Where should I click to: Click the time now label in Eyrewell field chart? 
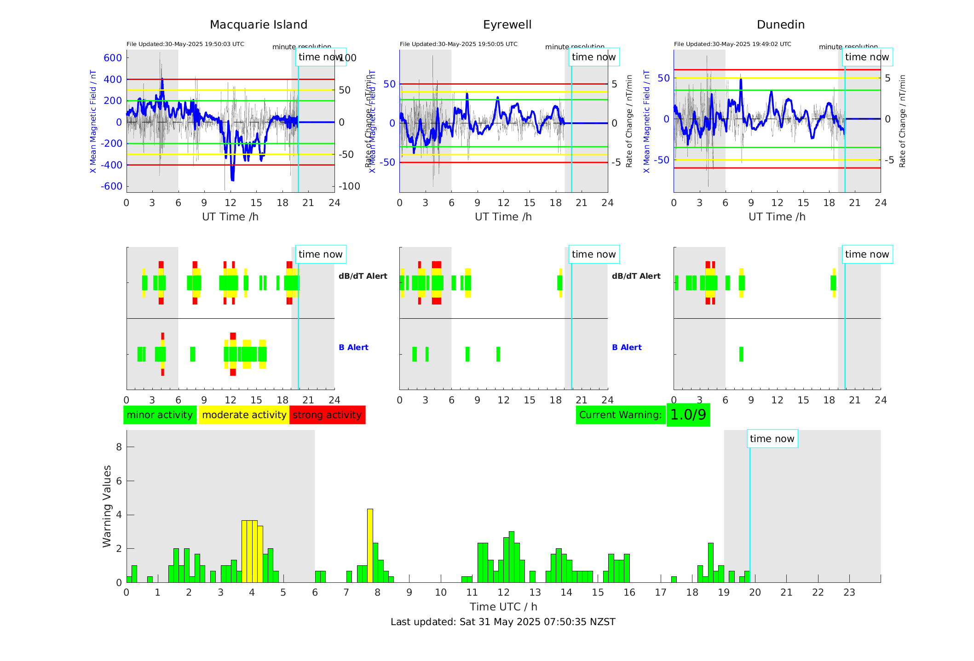click(594, 57)
